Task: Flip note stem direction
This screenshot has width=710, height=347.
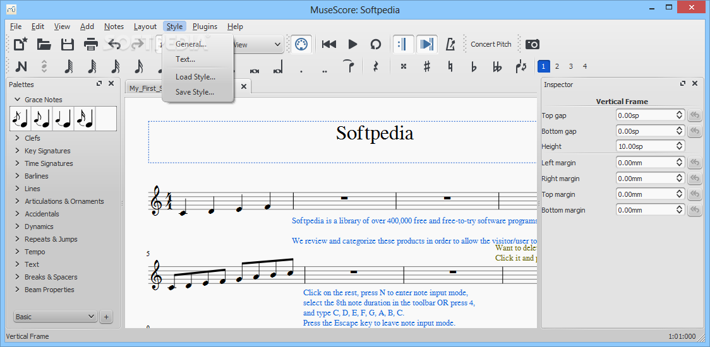Action: [x=520, y=66]
